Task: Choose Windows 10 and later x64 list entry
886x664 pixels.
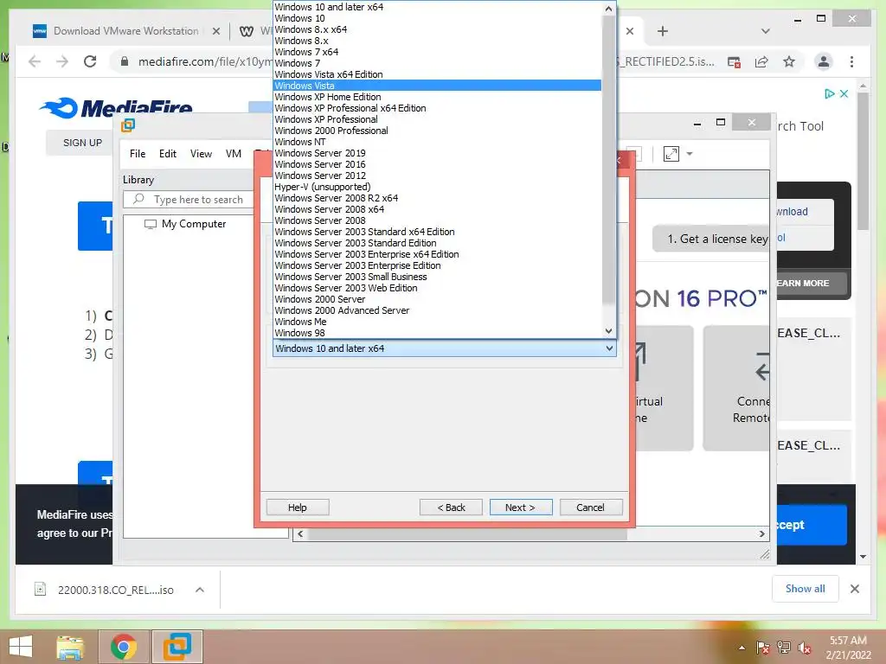Action: click(x=437, y=7)
